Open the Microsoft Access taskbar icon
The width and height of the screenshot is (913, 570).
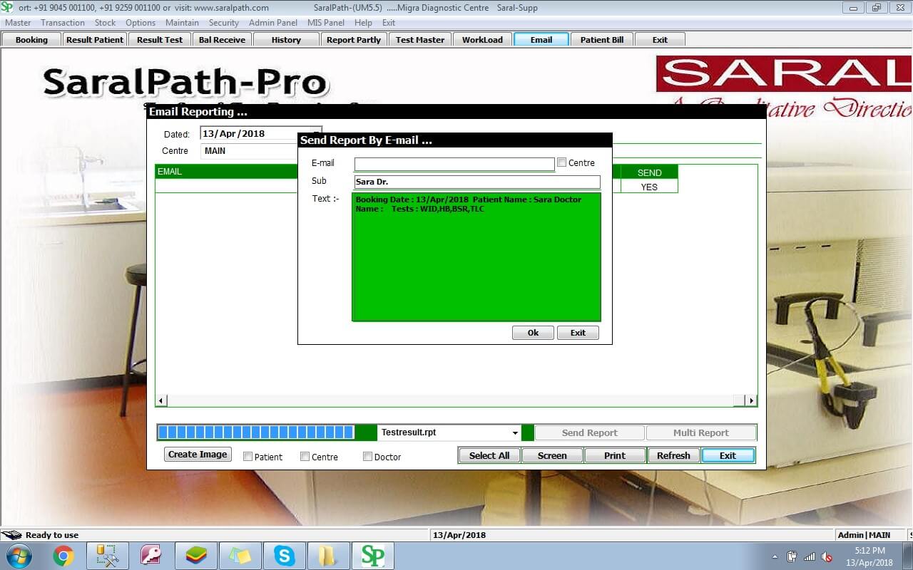pyautogui.click(x=151, y=556)
